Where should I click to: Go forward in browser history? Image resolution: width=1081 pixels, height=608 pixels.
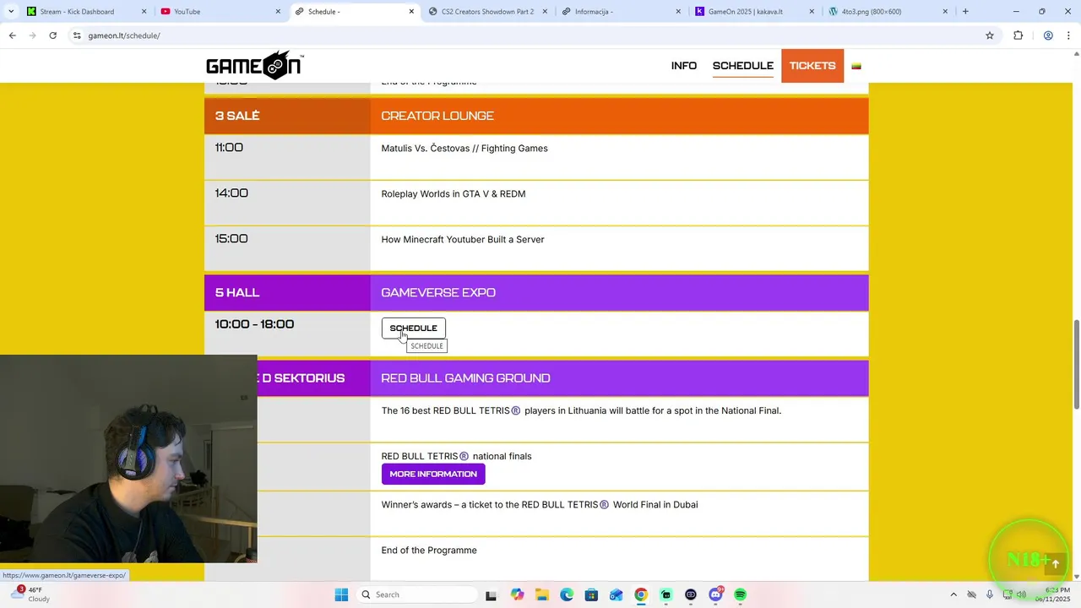pyautogui.click(x=33, y=35)
